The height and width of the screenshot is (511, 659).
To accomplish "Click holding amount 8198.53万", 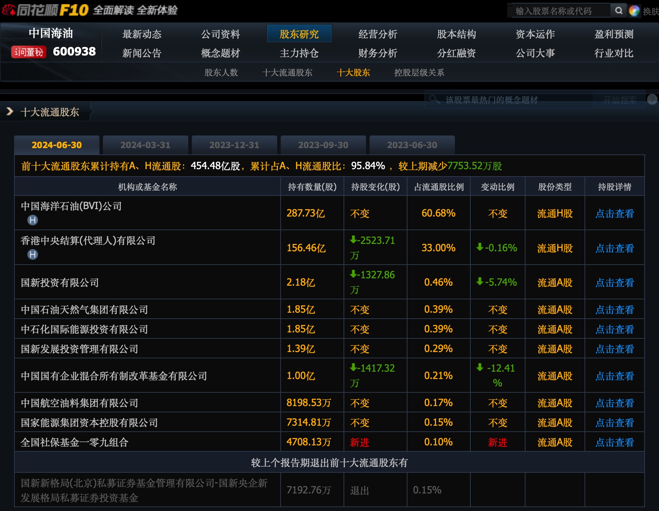I will coord(309,403).
